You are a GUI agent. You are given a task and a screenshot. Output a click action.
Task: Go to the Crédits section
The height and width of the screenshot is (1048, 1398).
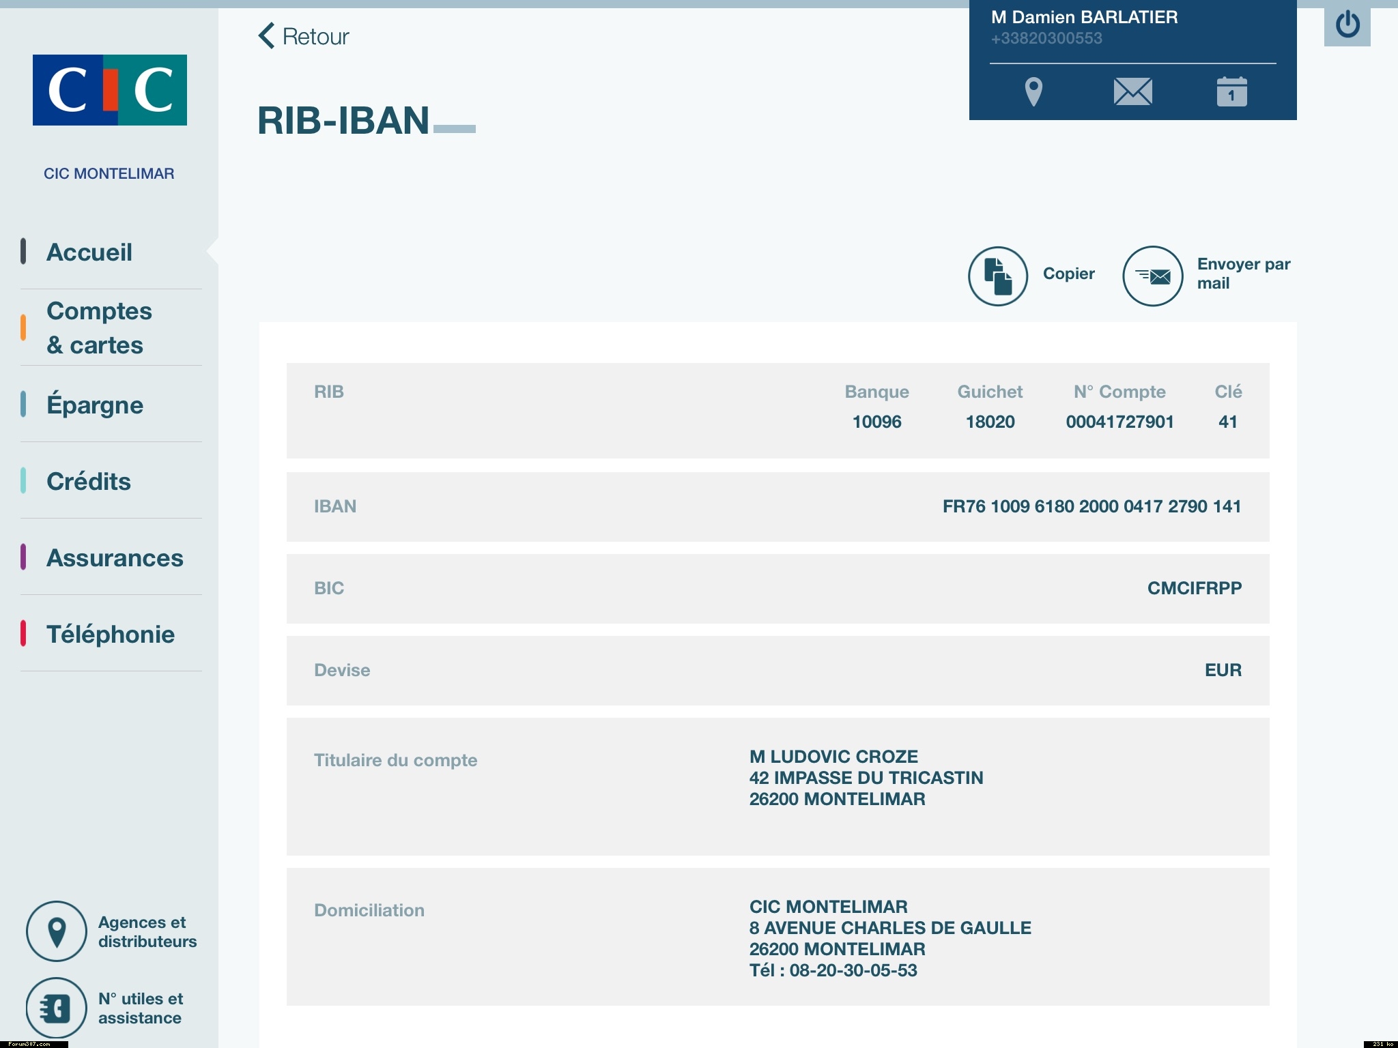(x=89, y=481)
